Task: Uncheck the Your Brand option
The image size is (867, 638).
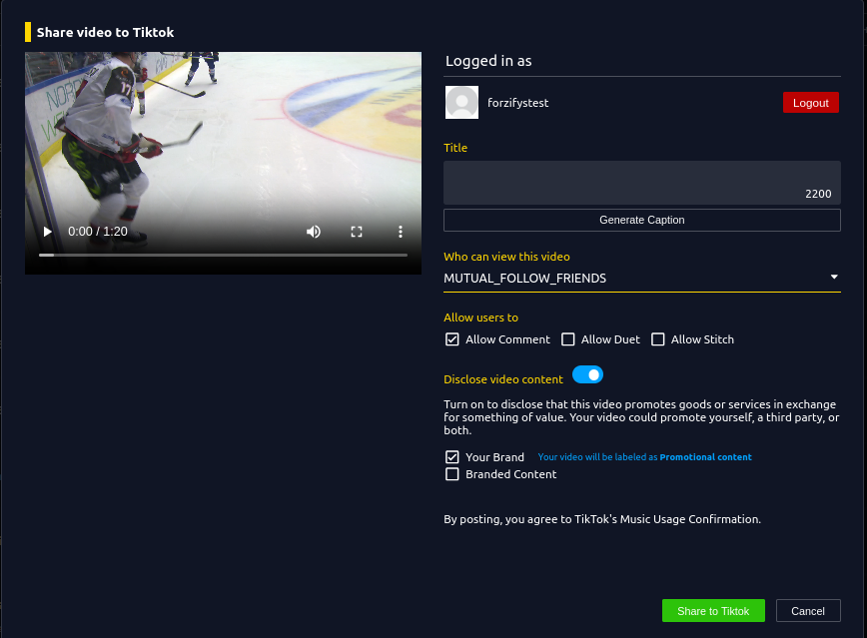Action: click(452, 457)
